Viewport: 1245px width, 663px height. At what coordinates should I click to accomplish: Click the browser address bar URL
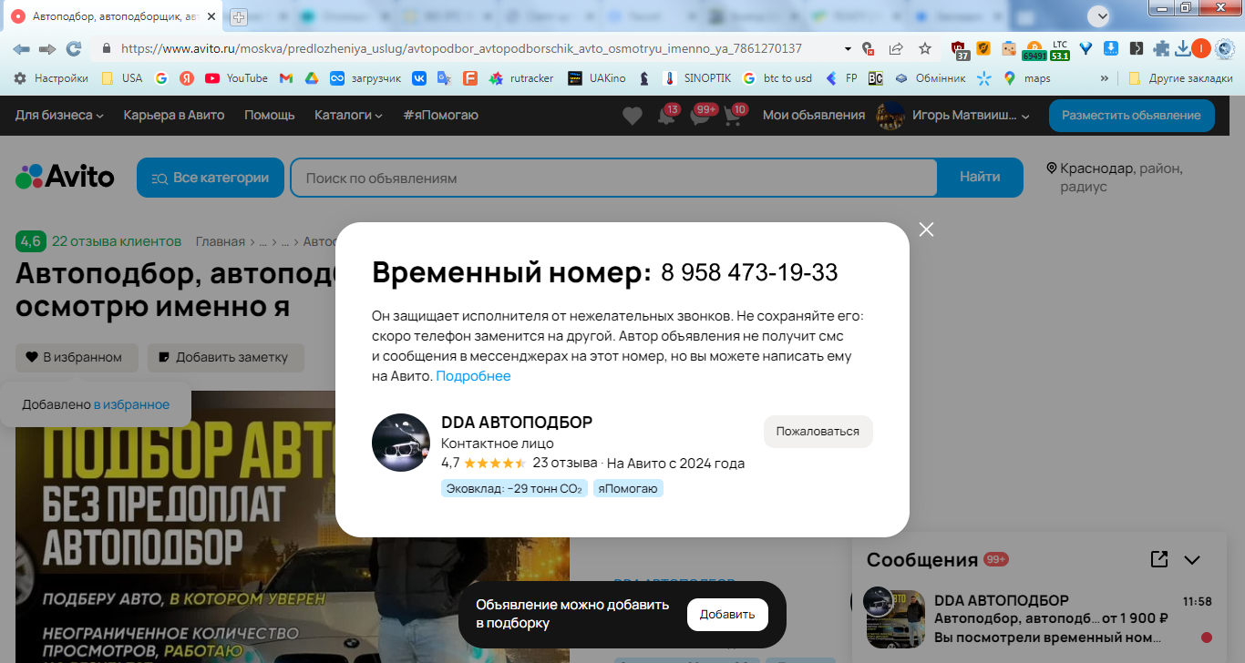tap(461, 48)
